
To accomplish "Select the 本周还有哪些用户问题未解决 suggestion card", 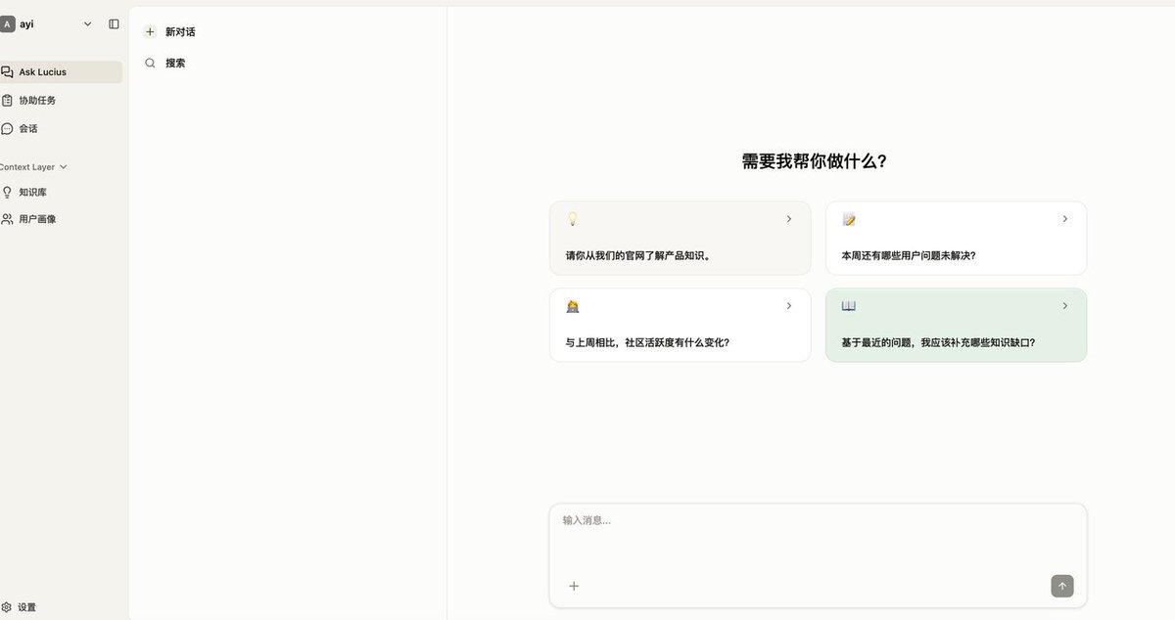I will 956,238.
